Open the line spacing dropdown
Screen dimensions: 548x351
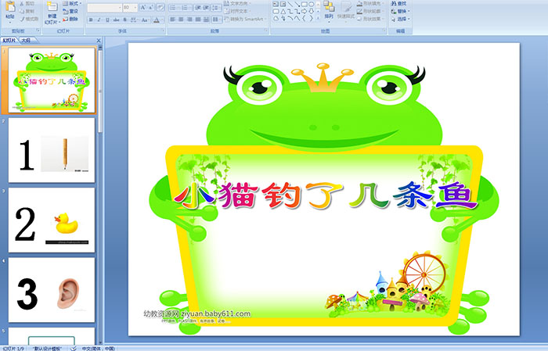(x=216, y=7)
